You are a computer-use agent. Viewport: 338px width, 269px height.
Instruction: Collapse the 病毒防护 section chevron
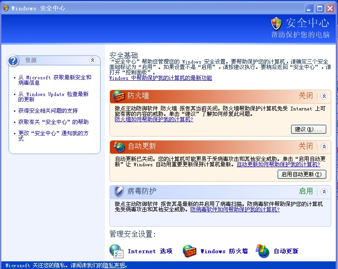(x=324, y=191)
